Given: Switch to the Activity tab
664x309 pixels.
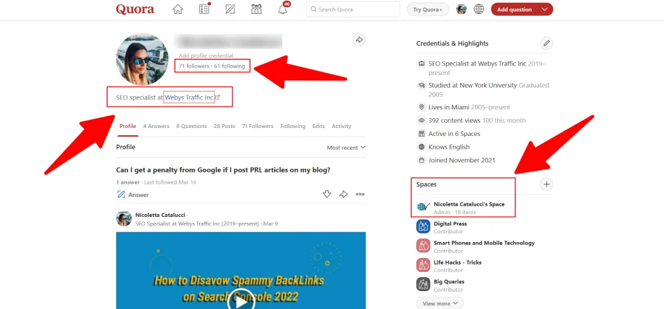Looking at the screenshot, I should point(341,126).
